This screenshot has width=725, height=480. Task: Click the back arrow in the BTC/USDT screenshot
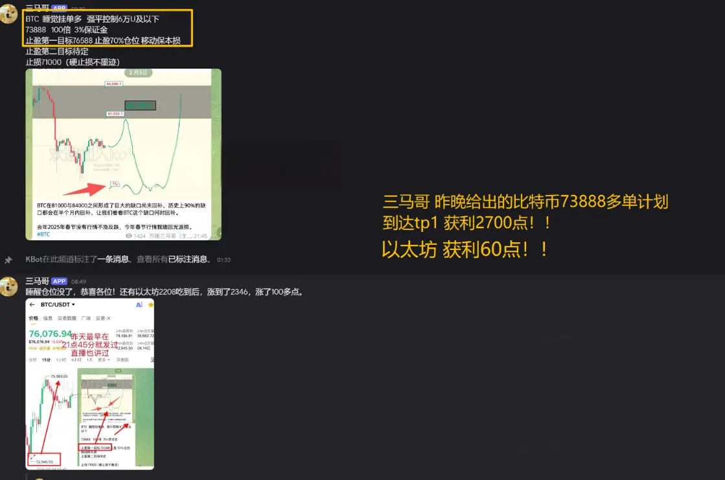click(32, 304)
